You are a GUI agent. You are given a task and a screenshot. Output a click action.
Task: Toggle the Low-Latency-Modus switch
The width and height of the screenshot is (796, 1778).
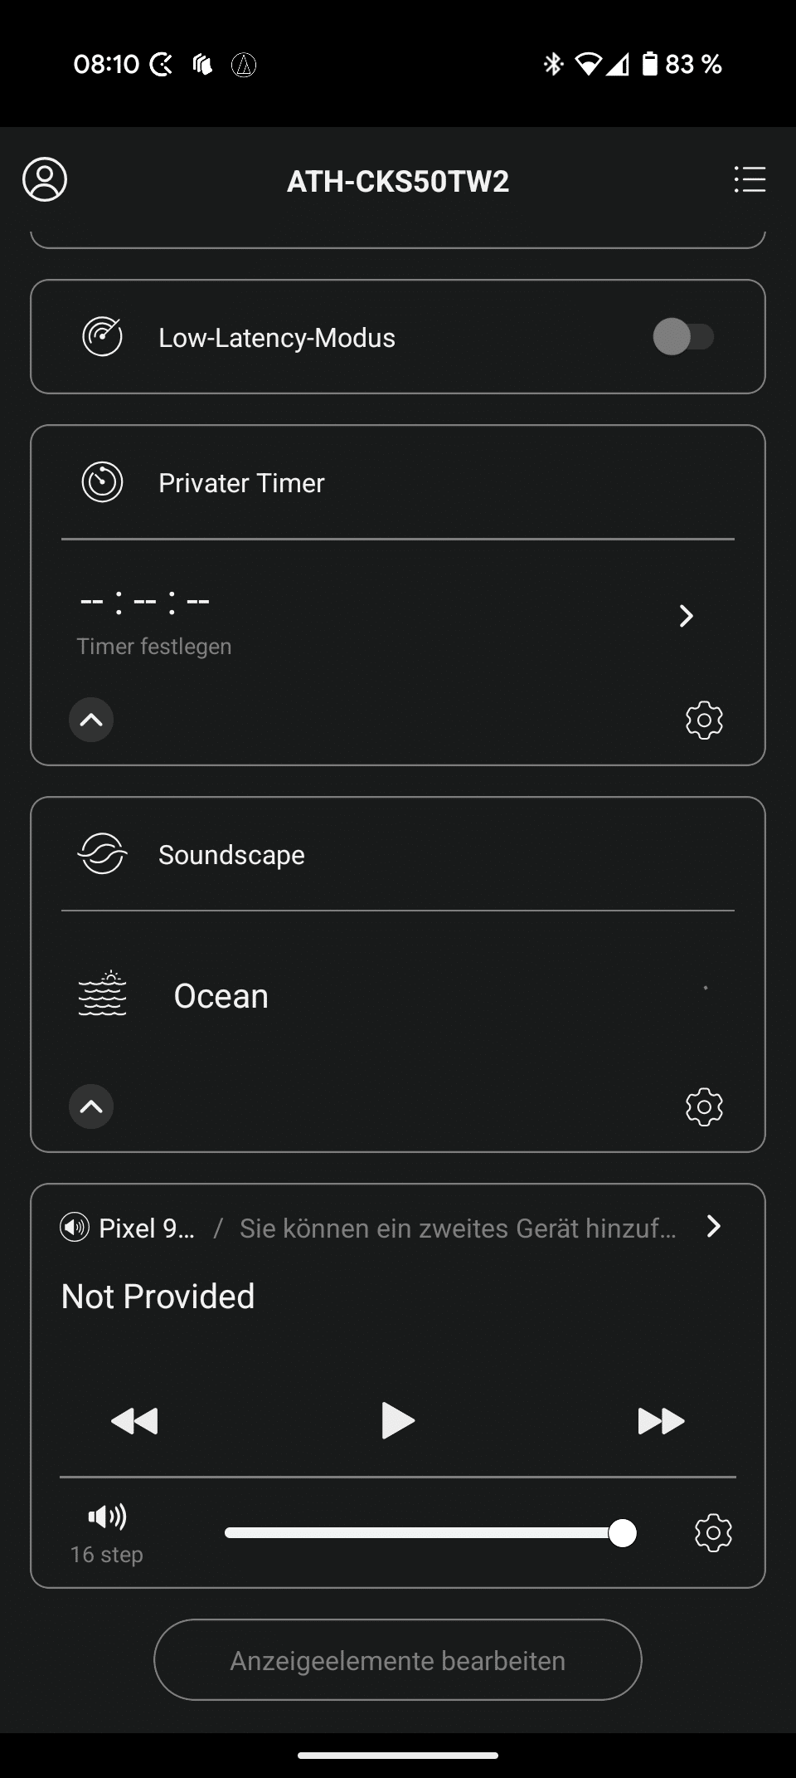pos(683,337)
